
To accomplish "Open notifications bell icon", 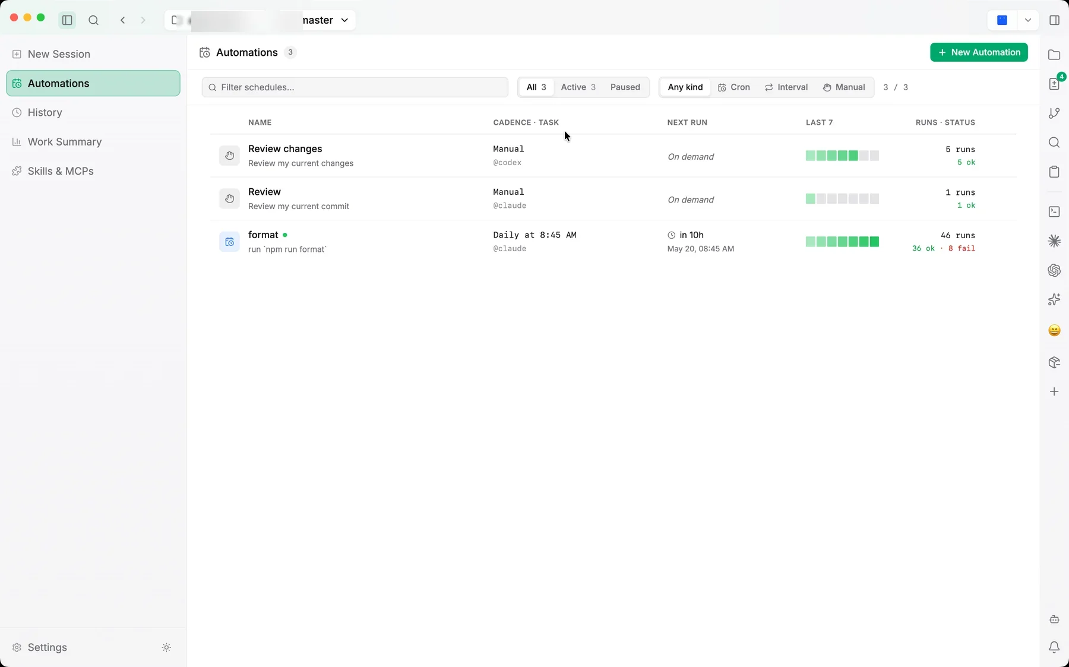I will 1054,647.
